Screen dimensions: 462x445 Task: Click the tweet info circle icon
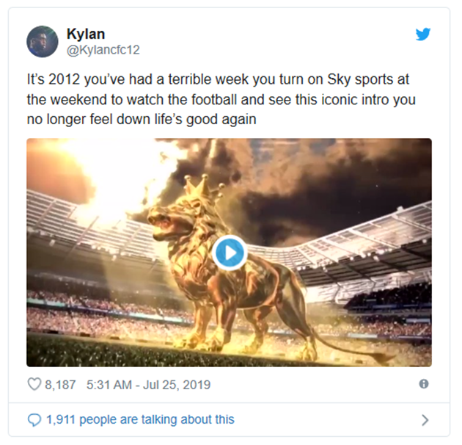pyautogui.click(x=424, y=384)
